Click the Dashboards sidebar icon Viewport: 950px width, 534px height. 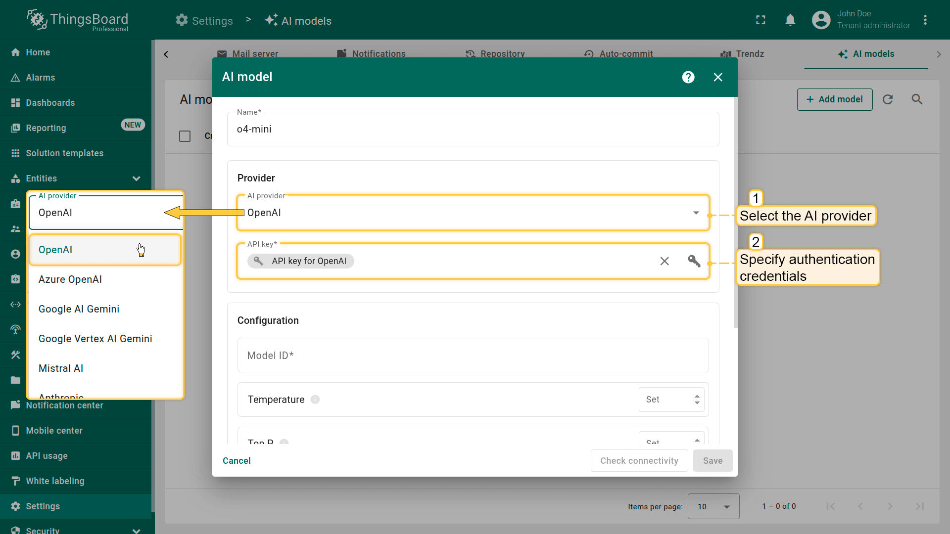15,103
